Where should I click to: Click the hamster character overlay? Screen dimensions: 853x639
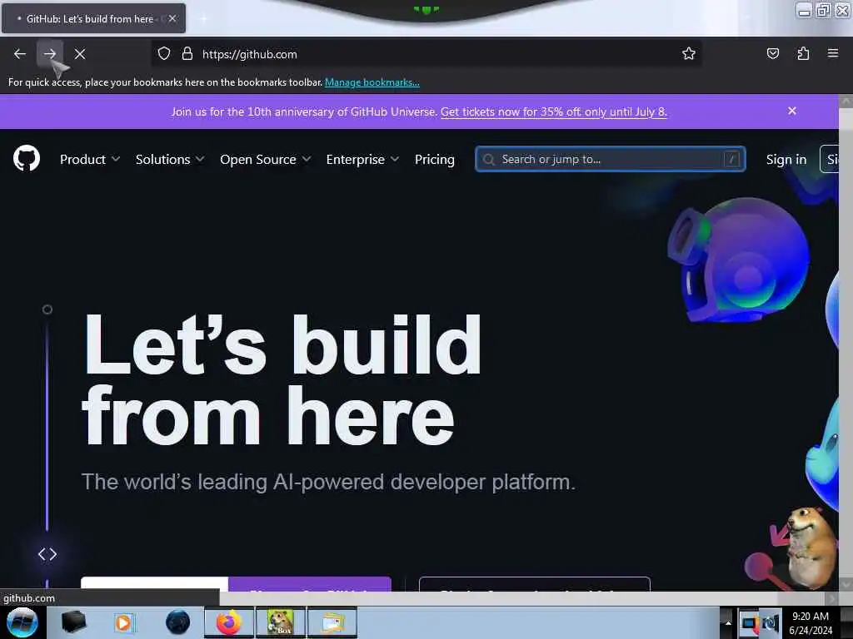coord(811,547)
